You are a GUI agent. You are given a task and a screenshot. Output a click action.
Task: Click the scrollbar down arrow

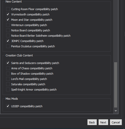pos(116,111)
